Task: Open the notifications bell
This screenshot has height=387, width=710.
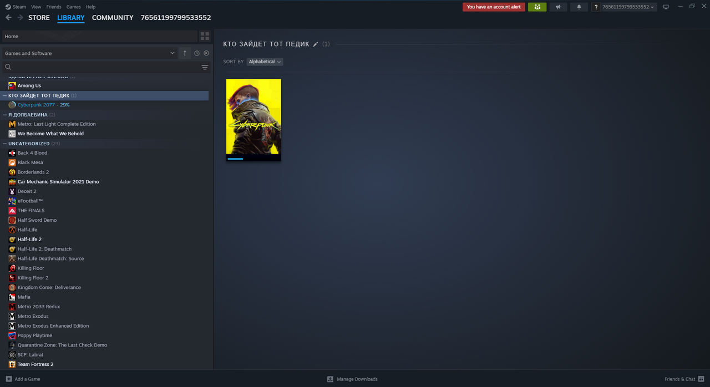Action: 579,7
